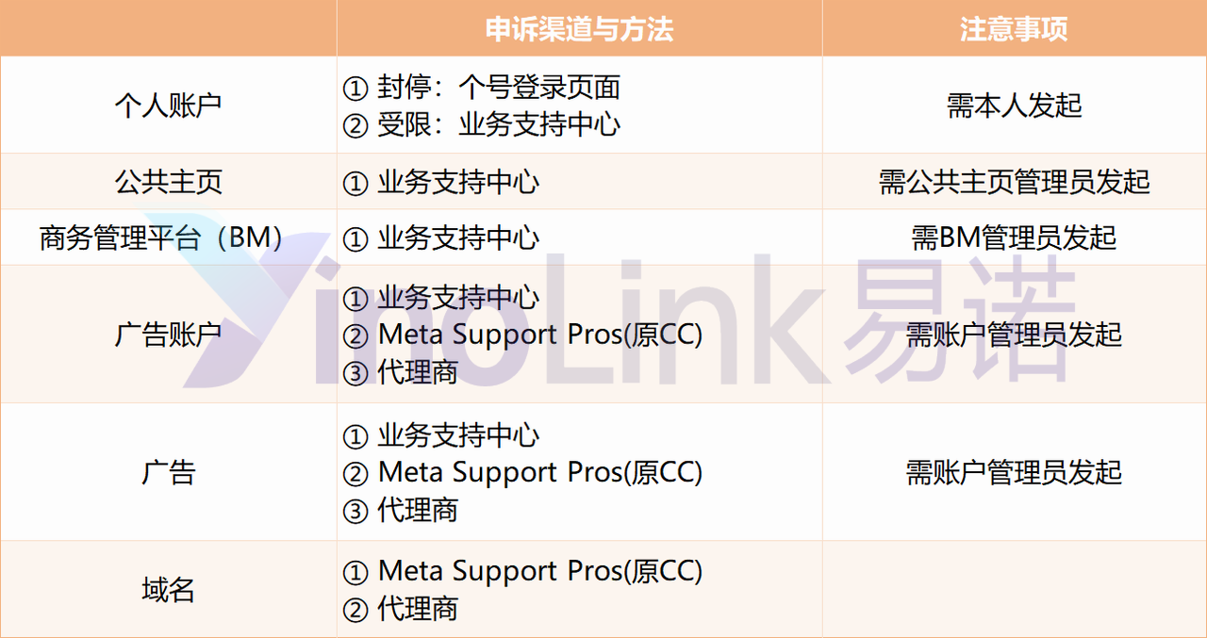The width and height of the screenshot is (1207, 638).
Task: Select the 个人账户 row label
Action: tap(168, 105)
